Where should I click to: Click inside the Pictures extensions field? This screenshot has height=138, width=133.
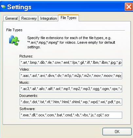click(x=71, y=62)
